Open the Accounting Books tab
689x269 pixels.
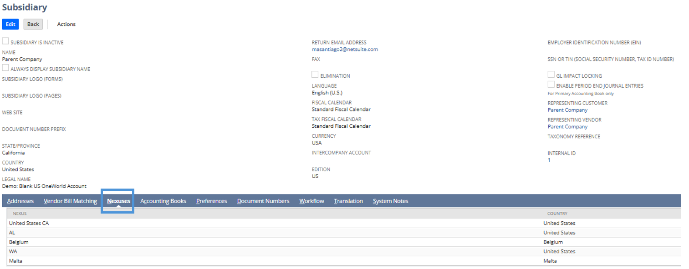(163, 201)
